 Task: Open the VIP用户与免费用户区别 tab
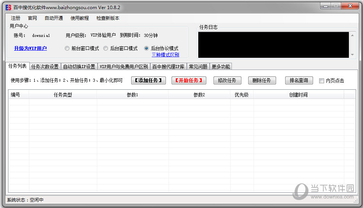[x=124, y=67]
